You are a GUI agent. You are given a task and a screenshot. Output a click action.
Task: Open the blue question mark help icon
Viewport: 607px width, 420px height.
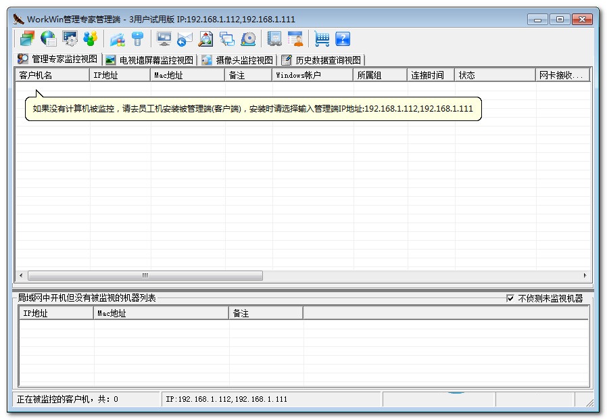[x=343, y=39]
